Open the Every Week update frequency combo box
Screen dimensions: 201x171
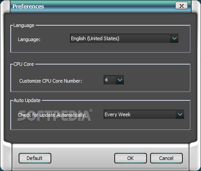[144, 114]
